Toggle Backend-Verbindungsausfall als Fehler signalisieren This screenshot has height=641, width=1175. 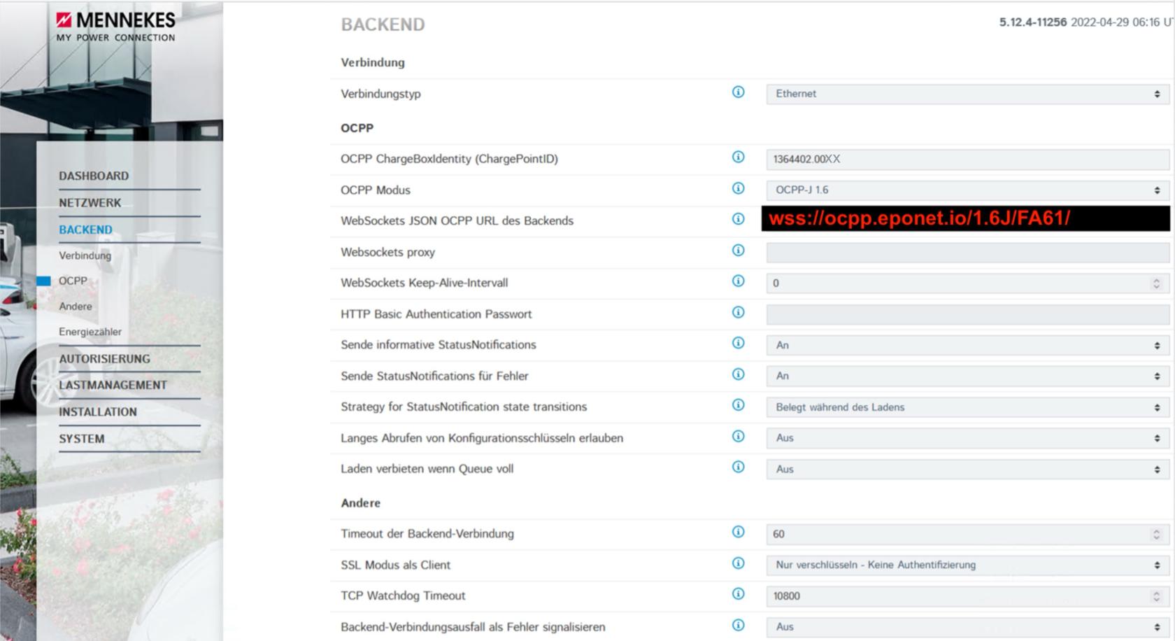[x=967, y=627]
